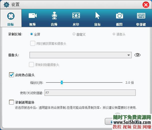
Task: Expand the 摄像头 camera dropdown list
Action: (x=129, y=55)
